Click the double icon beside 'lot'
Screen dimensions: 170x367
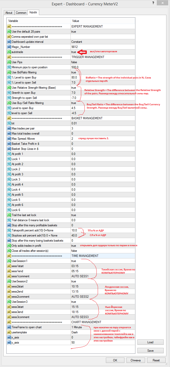click(9, 123)
